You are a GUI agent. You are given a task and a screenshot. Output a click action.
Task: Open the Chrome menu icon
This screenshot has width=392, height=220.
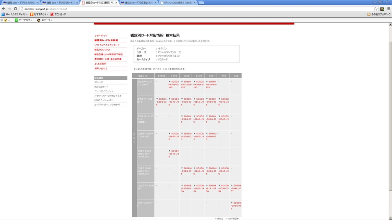click(x=389, y=9)
